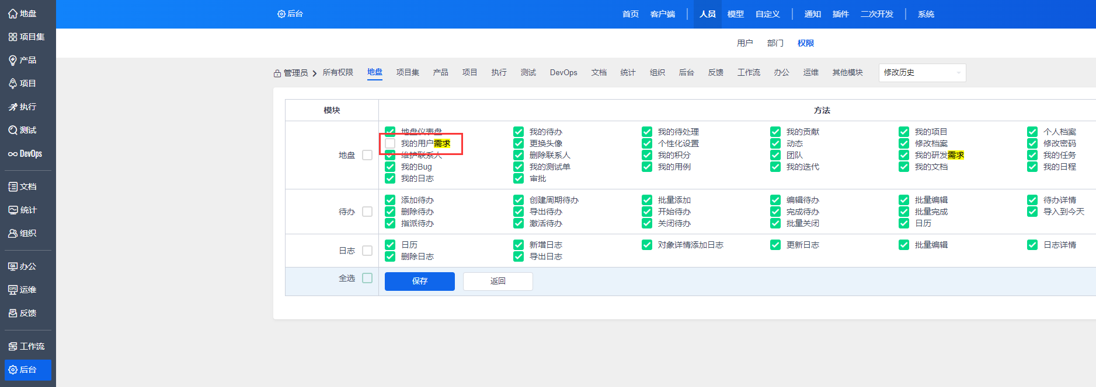Open the 权限 sub-navigation tab
The image size is (1096, 387).
point(805,43)
